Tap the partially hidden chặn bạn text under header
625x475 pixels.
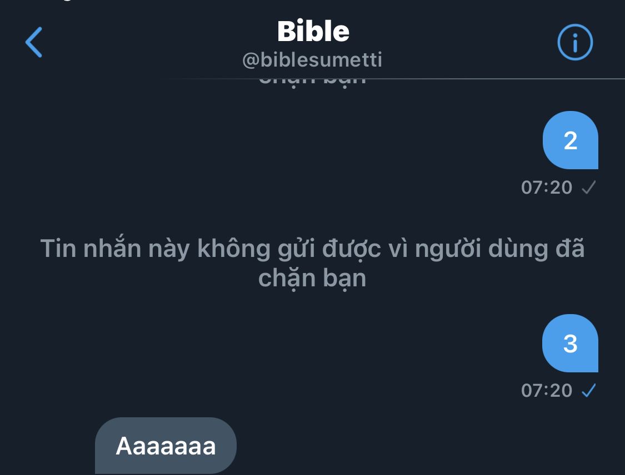[x=312, y=81]
